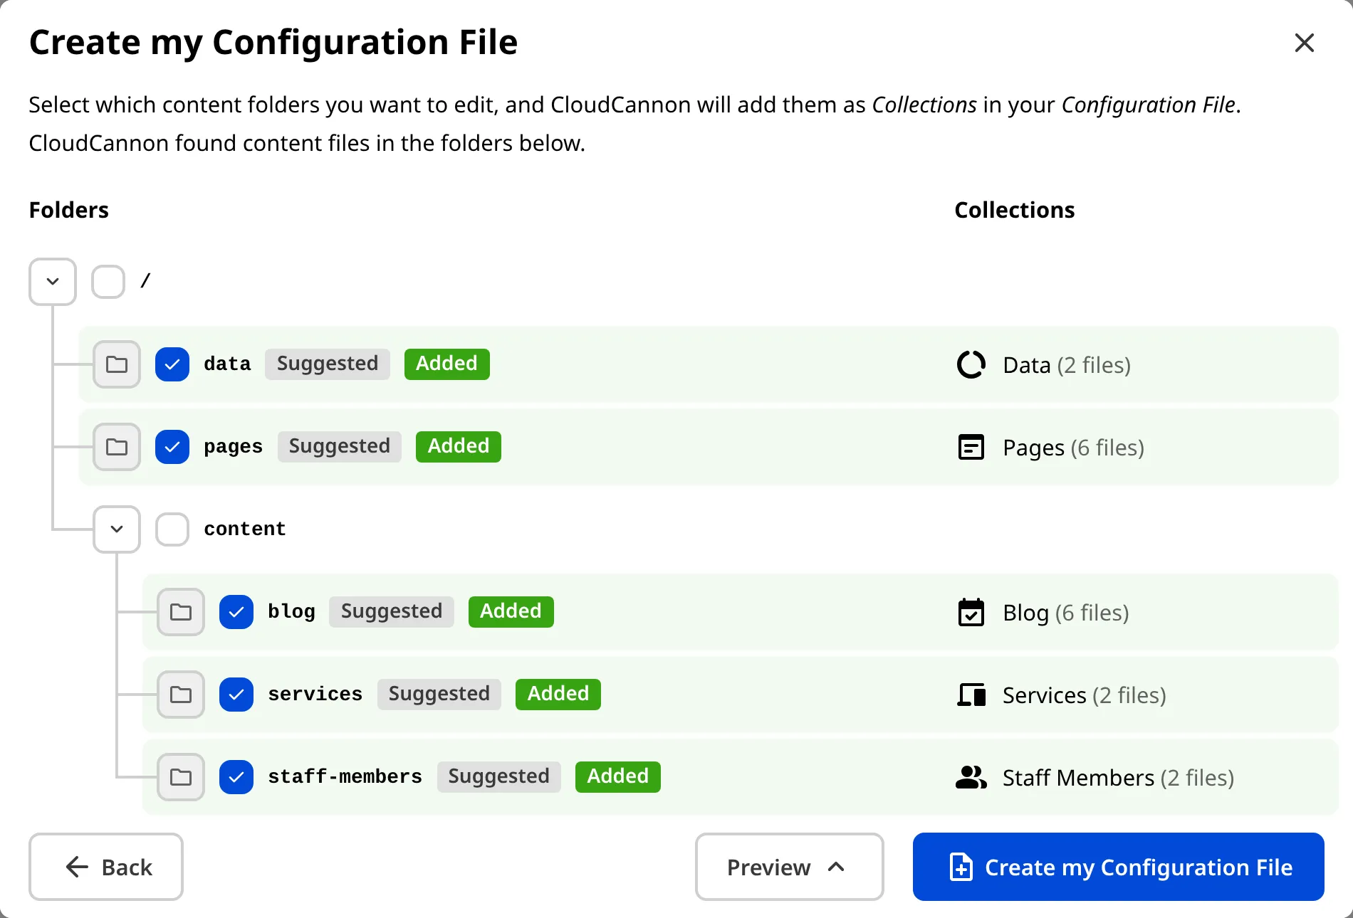The width and height of the screenshot is (1353, 918).
Task: Click the folder icon next to data
Action: tap(116, 364)
